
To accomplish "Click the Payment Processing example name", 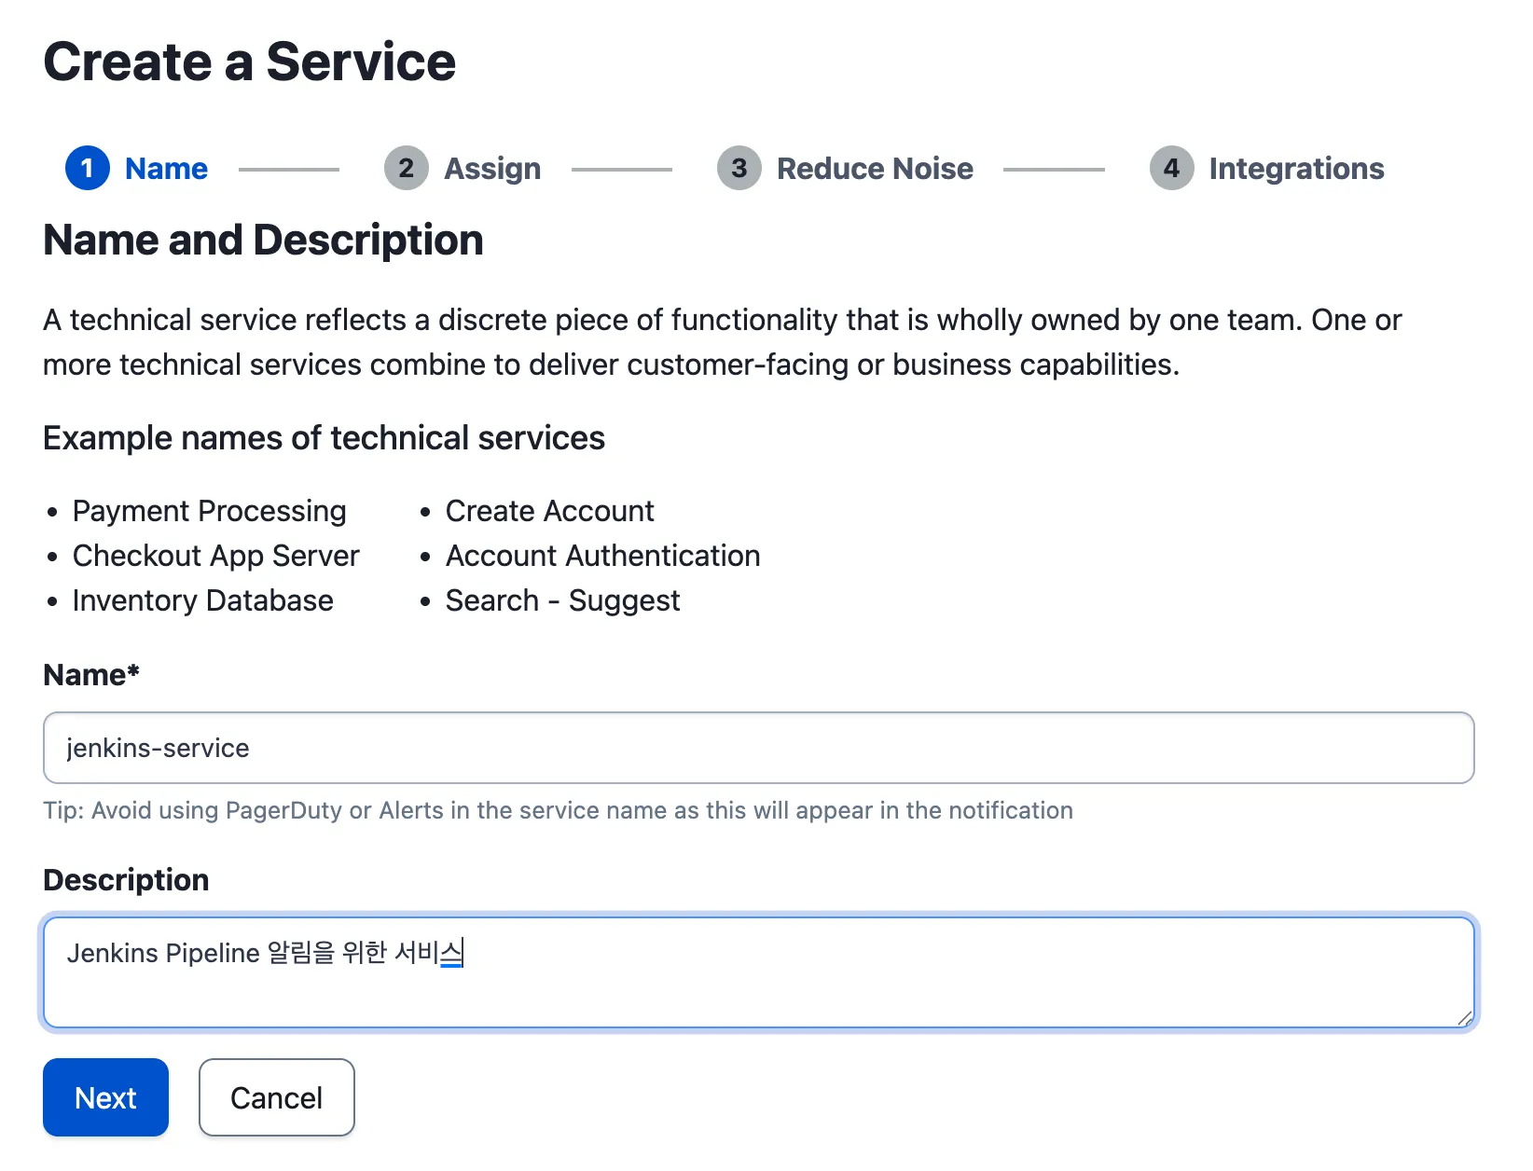I will point(210,511).
